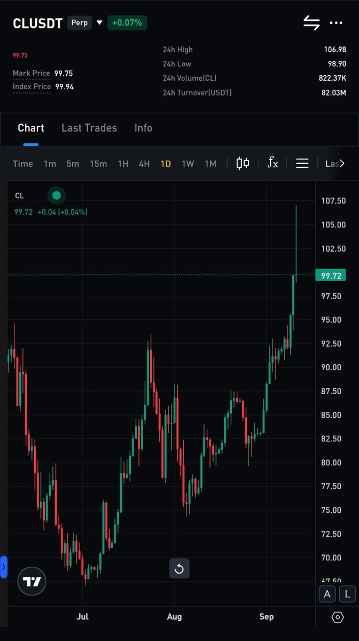Image resolution: width=359 pixels, height=641 pixels.
Task: Select the 1W timeframe
Action: [188, 163]
